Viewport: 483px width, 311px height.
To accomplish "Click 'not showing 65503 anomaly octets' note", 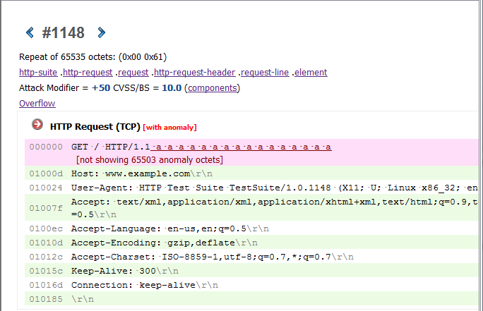I will point(150,160).
